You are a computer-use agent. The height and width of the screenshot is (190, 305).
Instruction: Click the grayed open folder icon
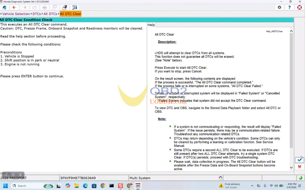[x=34, y=7]
